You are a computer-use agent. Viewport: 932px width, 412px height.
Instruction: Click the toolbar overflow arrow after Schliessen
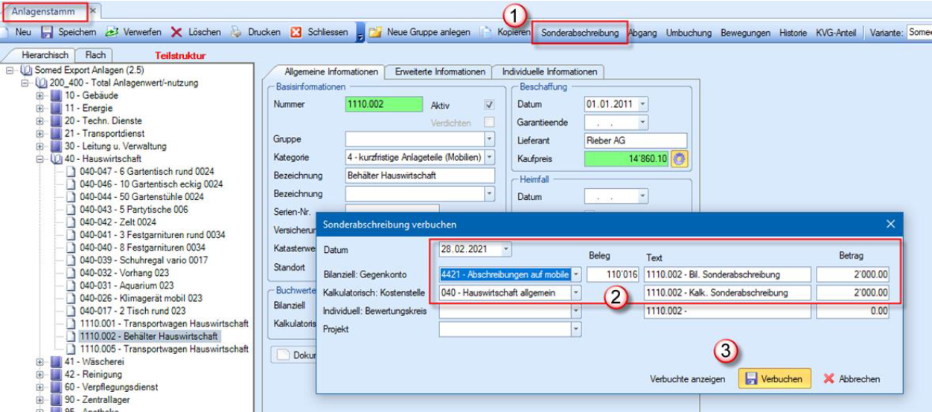point(360,33)
